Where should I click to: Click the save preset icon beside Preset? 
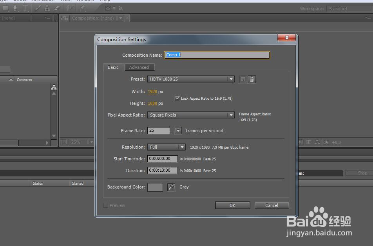coord(243,79)
